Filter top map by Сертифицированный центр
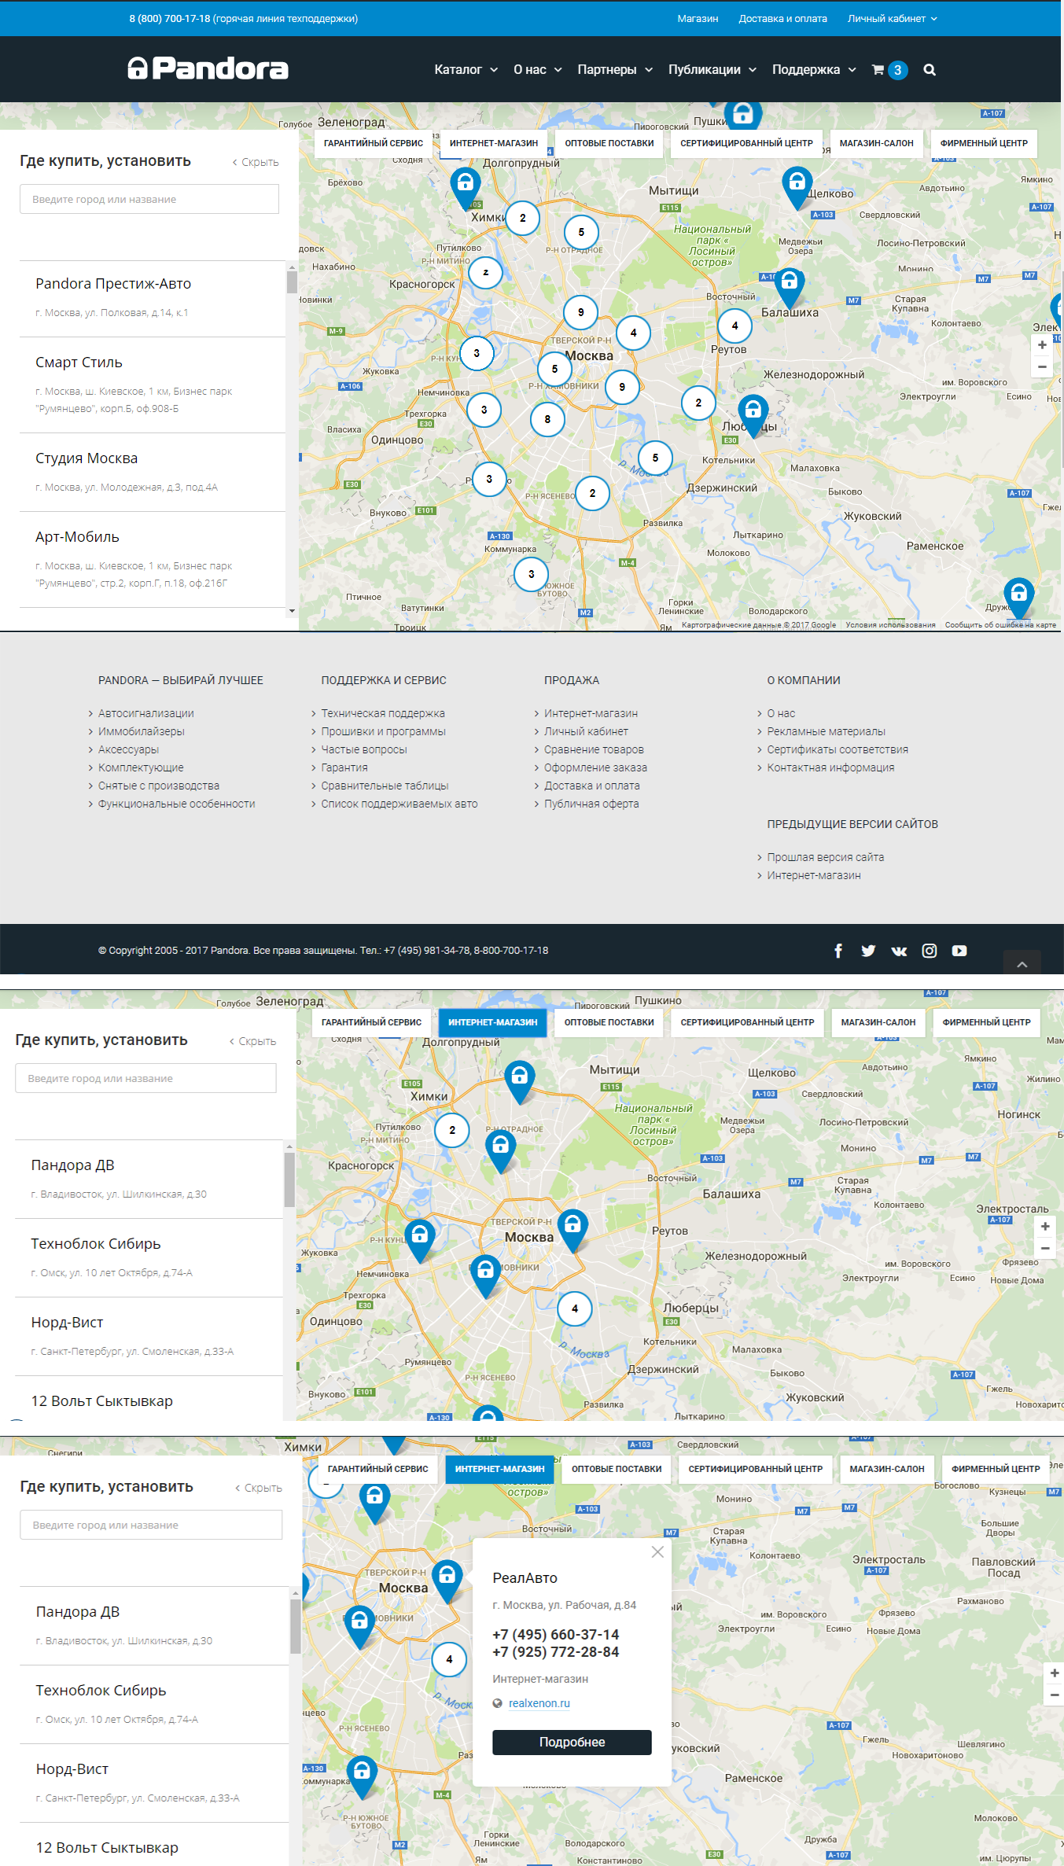The height and width of the screenshot is (1866, 1064). (746, 143)
